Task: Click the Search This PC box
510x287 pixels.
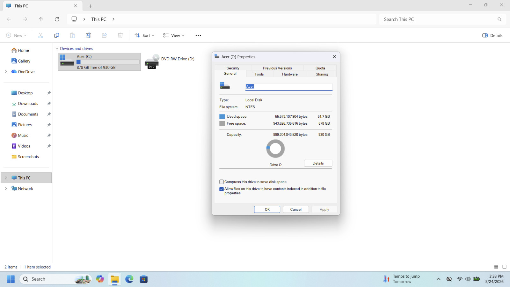Action: (442, 19)
